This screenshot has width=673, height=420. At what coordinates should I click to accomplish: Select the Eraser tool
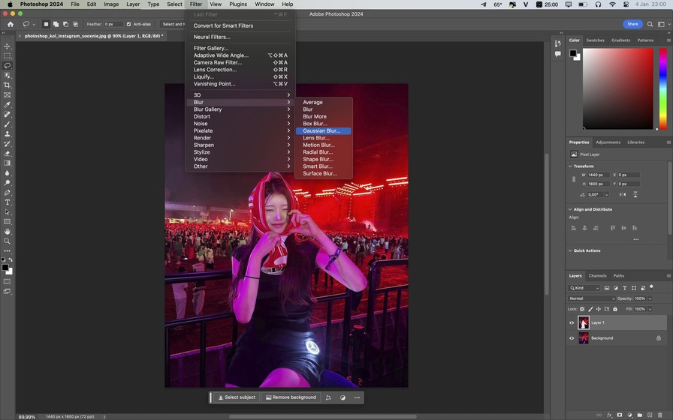point(7,154)
